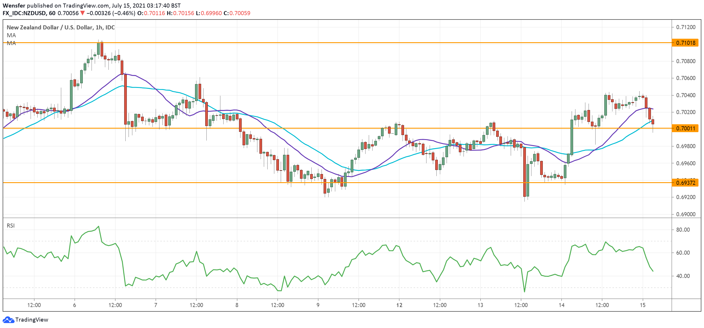Select the orange 0.71018 price label
704x328 pixels.
[x=685, y=43]
